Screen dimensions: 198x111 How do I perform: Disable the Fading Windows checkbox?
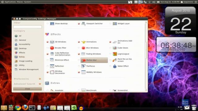point(79,54)
